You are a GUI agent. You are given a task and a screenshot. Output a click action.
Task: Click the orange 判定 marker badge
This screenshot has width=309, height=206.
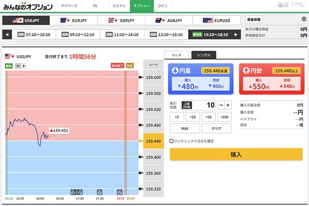(x=130, y=65)
